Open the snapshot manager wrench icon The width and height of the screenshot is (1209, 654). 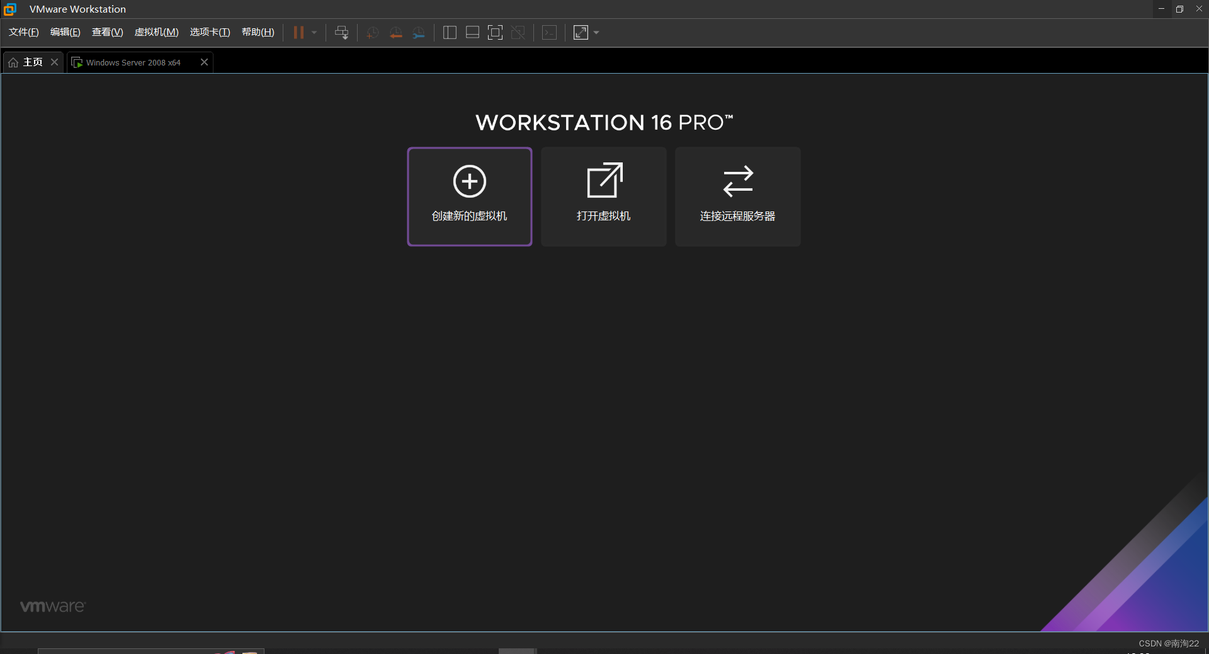(419, 33)
